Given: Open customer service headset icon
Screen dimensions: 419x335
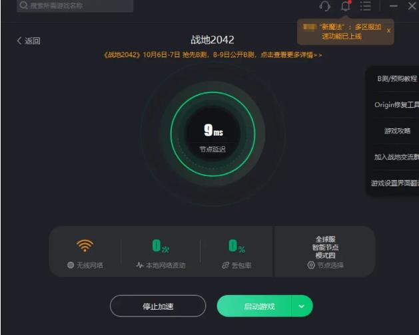Looking at the screenshot, I should point(325,6).
